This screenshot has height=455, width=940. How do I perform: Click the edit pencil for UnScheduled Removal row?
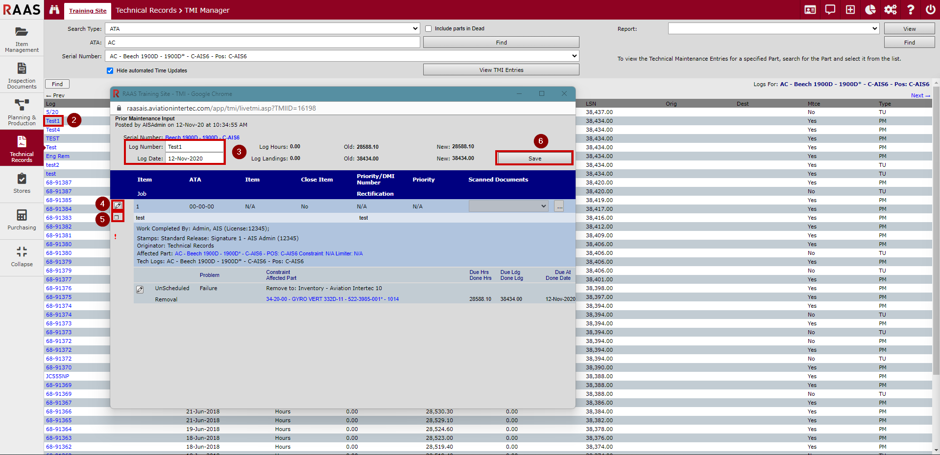[x=140, y=290]
